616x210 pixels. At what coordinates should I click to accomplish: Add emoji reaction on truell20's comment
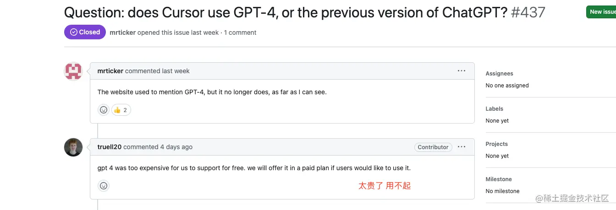104,186
